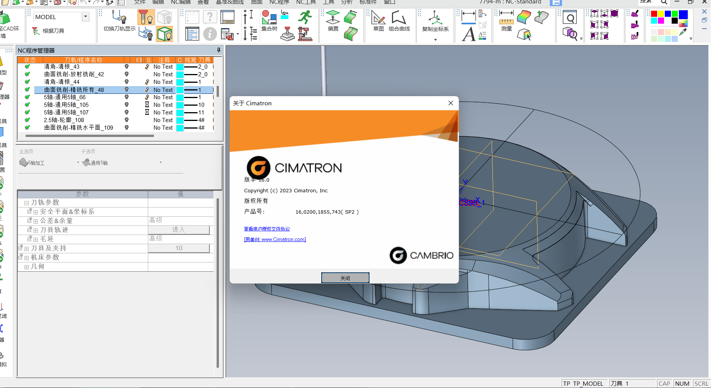
Task: Click cyan color cell of 清角-清根_43
Action: [x=180, y=67]
